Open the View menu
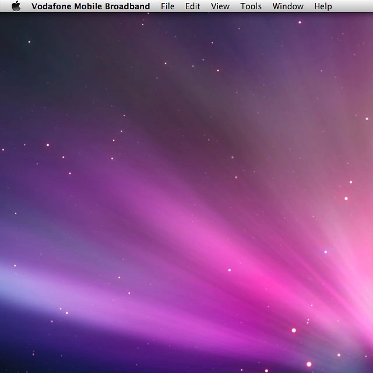 click(x=220, y=6)
